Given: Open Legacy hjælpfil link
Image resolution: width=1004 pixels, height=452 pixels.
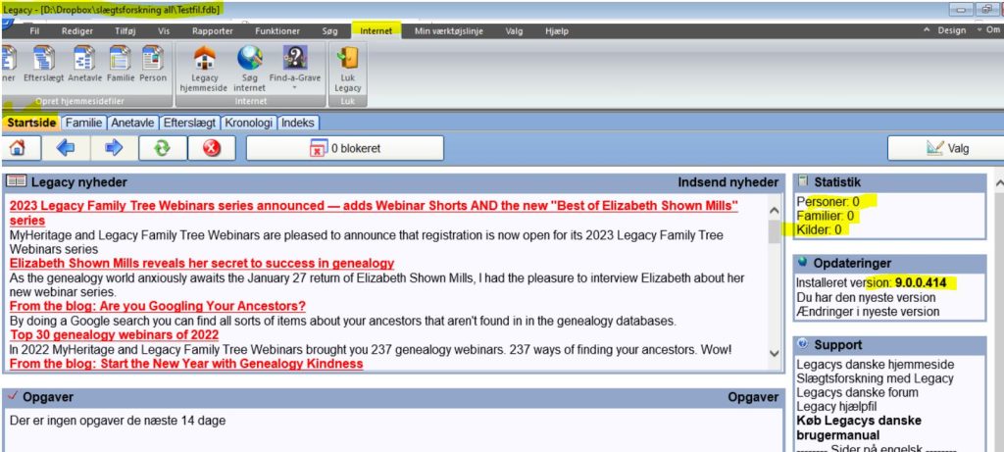Looking at the screenshot, I should click(837, 407).
